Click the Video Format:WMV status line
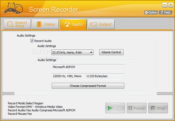This screenshot has width=175, height=121. [35, 107]
